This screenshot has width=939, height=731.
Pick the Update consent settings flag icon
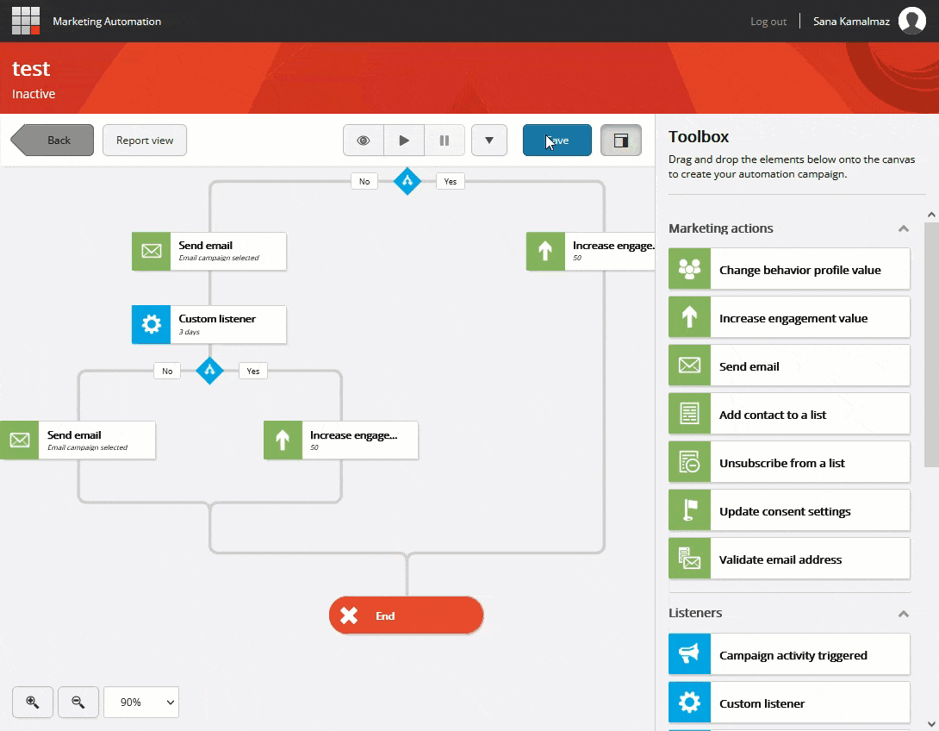click(x=690, y=510)
